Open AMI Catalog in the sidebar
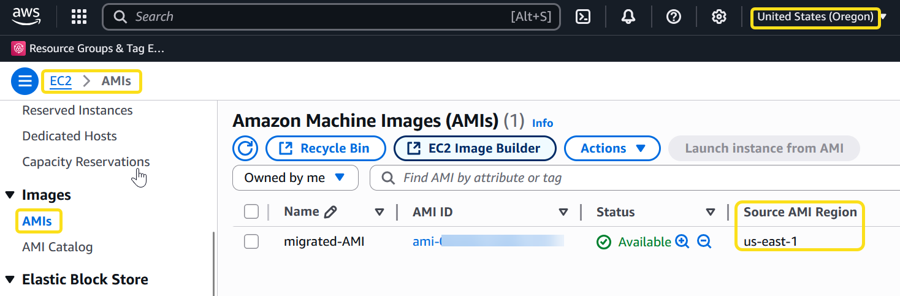Image resolution: width=900 pixels, height=296 pixels. point(57,247)
